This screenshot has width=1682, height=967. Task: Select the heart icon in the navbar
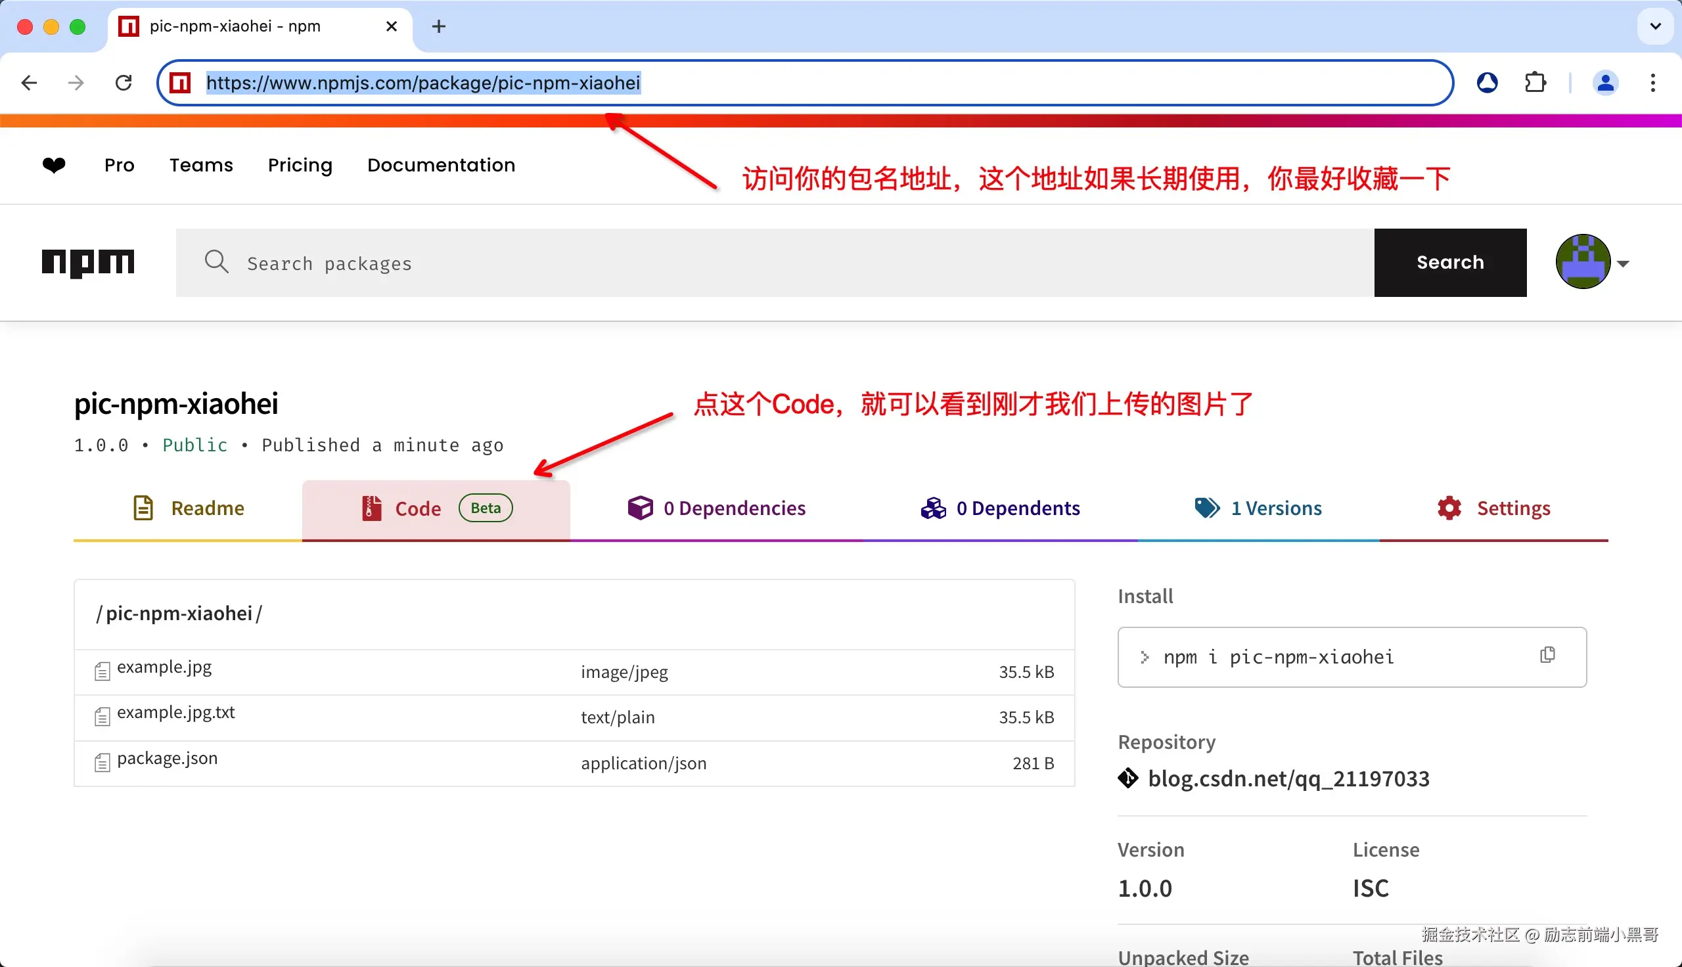(54, 166)
